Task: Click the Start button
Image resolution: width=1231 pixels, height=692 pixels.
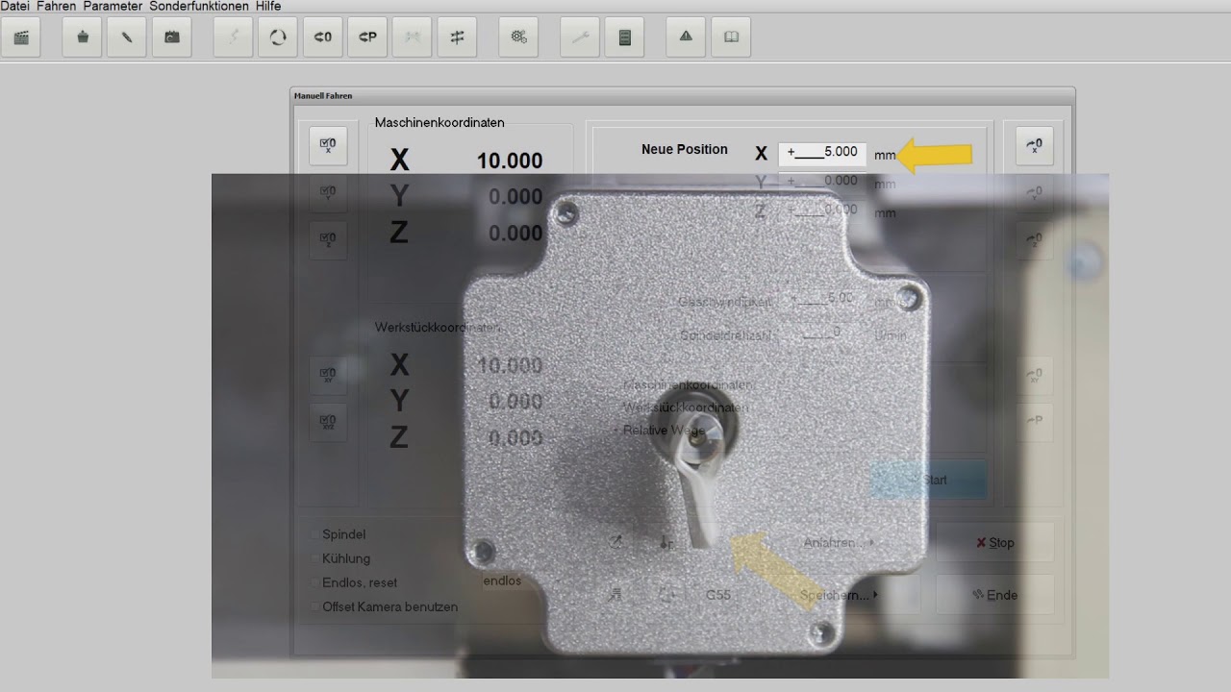Action: (929, 480)
